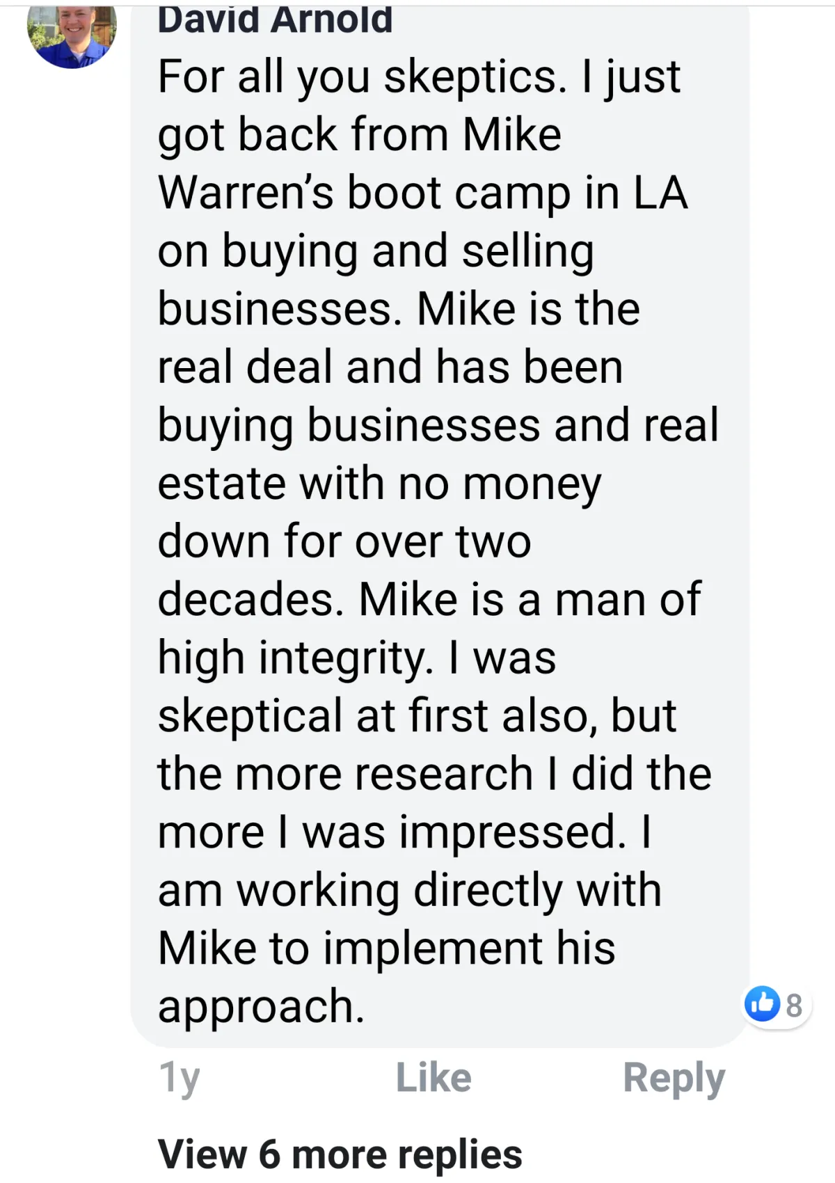View the reaction count of 8

point(794,1006)
